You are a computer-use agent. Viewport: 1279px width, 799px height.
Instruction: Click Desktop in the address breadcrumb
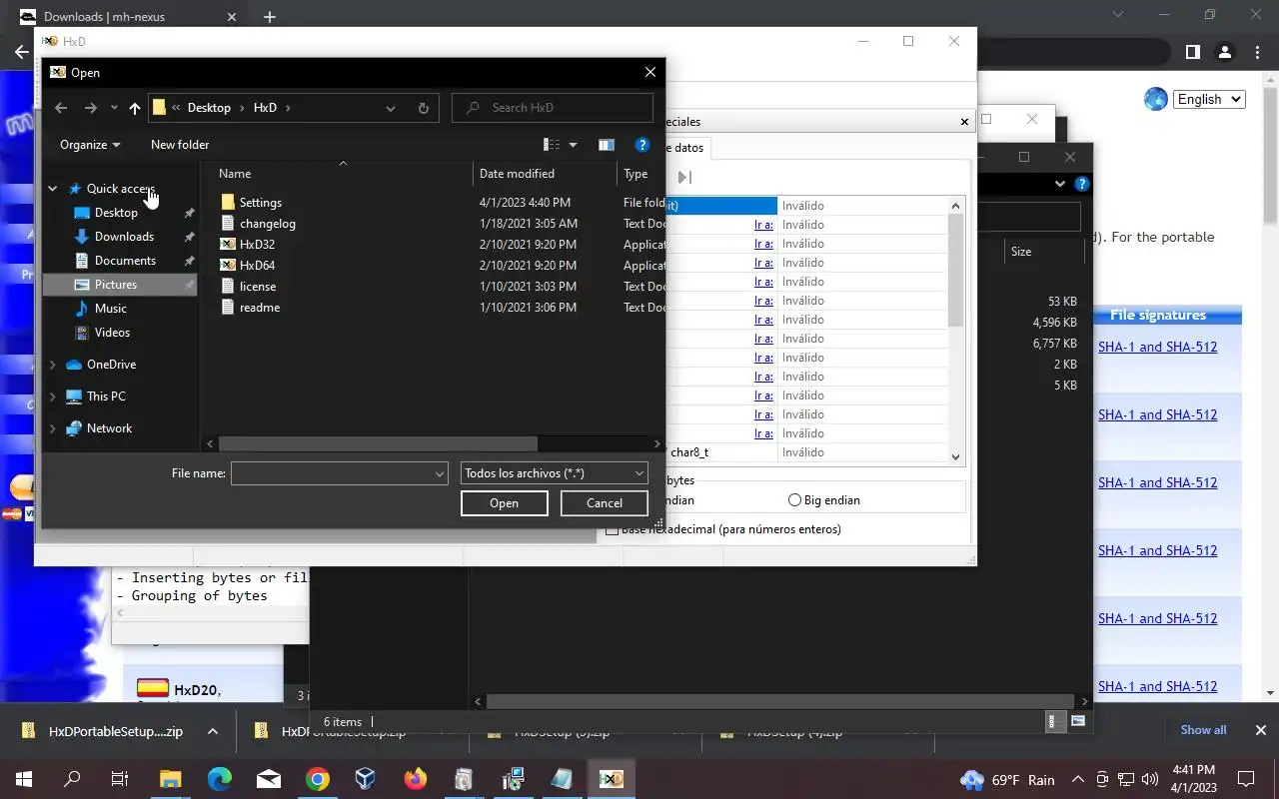coord(209,108)
